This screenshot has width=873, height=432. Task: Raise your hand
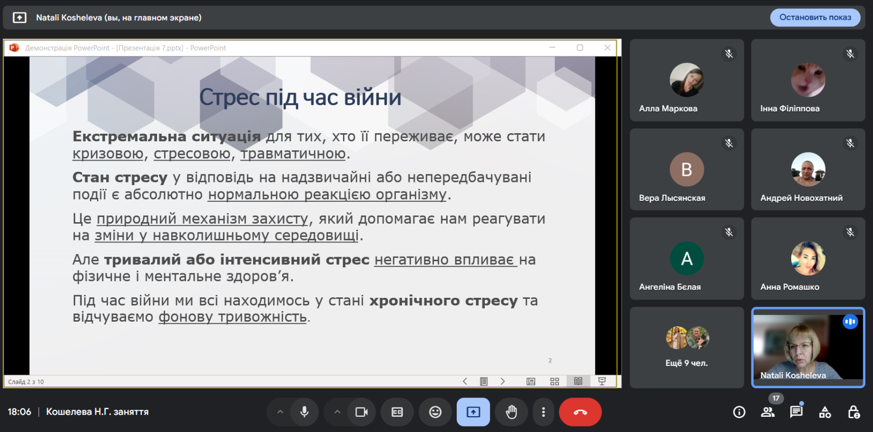(x=511, y=412)
